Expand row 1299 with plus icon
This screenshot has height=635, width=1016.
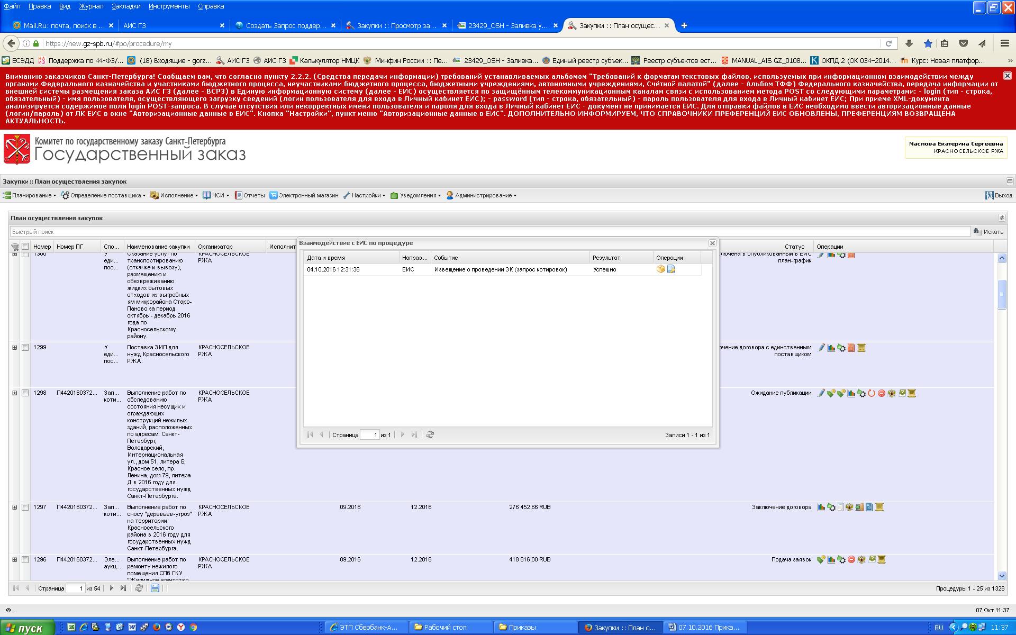[x=15, y=348]
